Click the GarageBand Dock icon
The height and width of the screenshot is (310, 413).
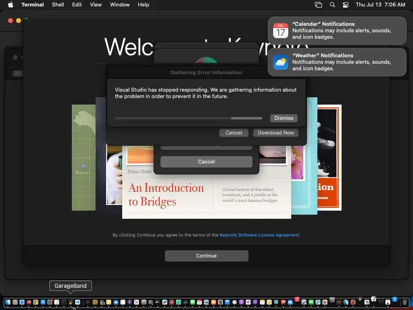click(71, 302)
